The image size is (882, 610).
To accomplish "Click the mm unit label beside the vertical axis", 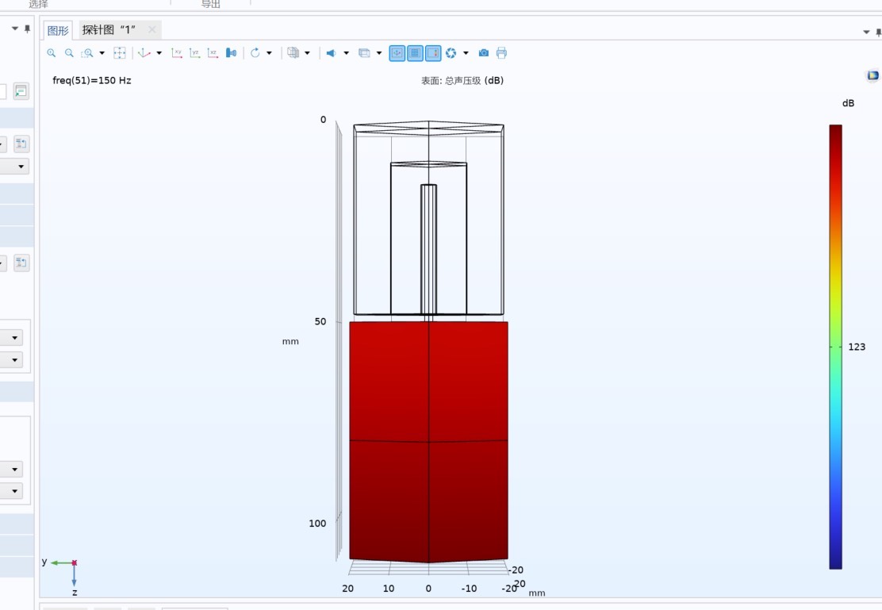I will pos(290,342).
